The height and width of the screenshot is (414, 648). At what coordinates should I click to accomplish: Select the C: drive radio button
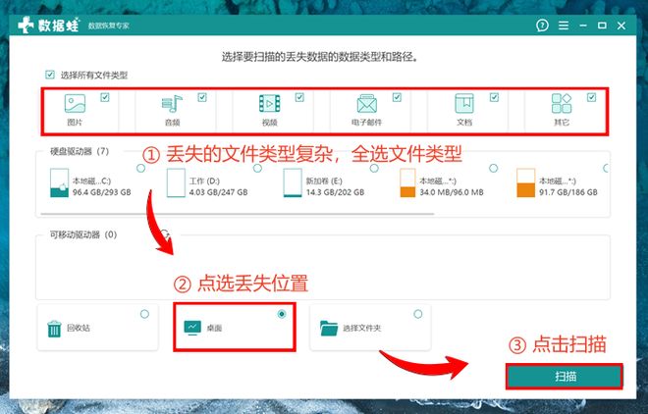click(x=140, y=169)
